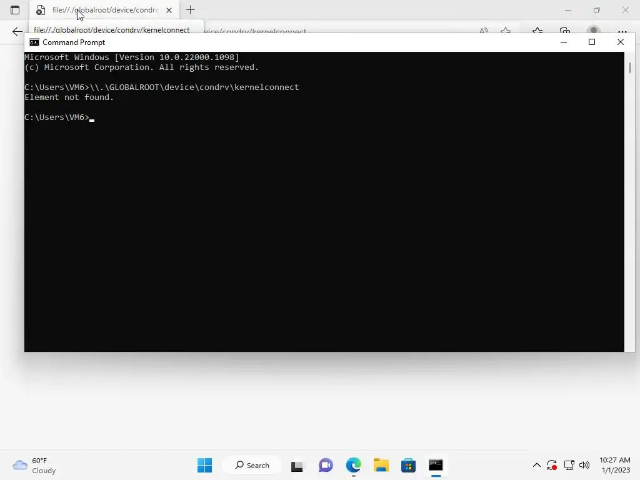The image size is (640, 480).
Task: Open the volume speaker tray icon
Action: [584, 465]
